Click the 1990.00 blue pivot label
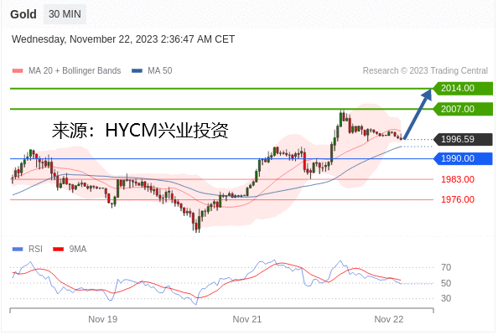 point(463,158)
